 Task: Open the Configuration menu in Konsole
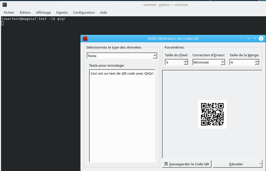[x=84, y=13]
